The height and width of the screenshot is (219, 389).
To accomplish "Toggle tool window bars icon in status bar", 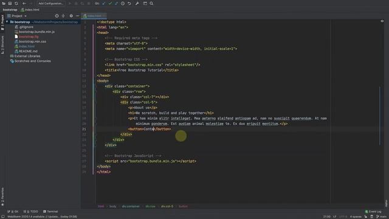I will (2, 217).
